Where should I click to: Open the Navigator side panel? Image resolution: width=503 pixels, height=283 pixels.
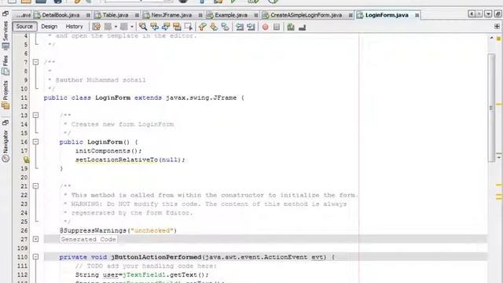[6, 146]
